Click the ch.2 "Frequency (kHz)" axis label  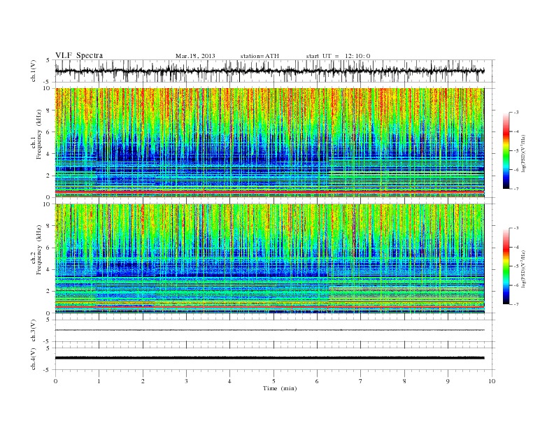tap(39, 250)
